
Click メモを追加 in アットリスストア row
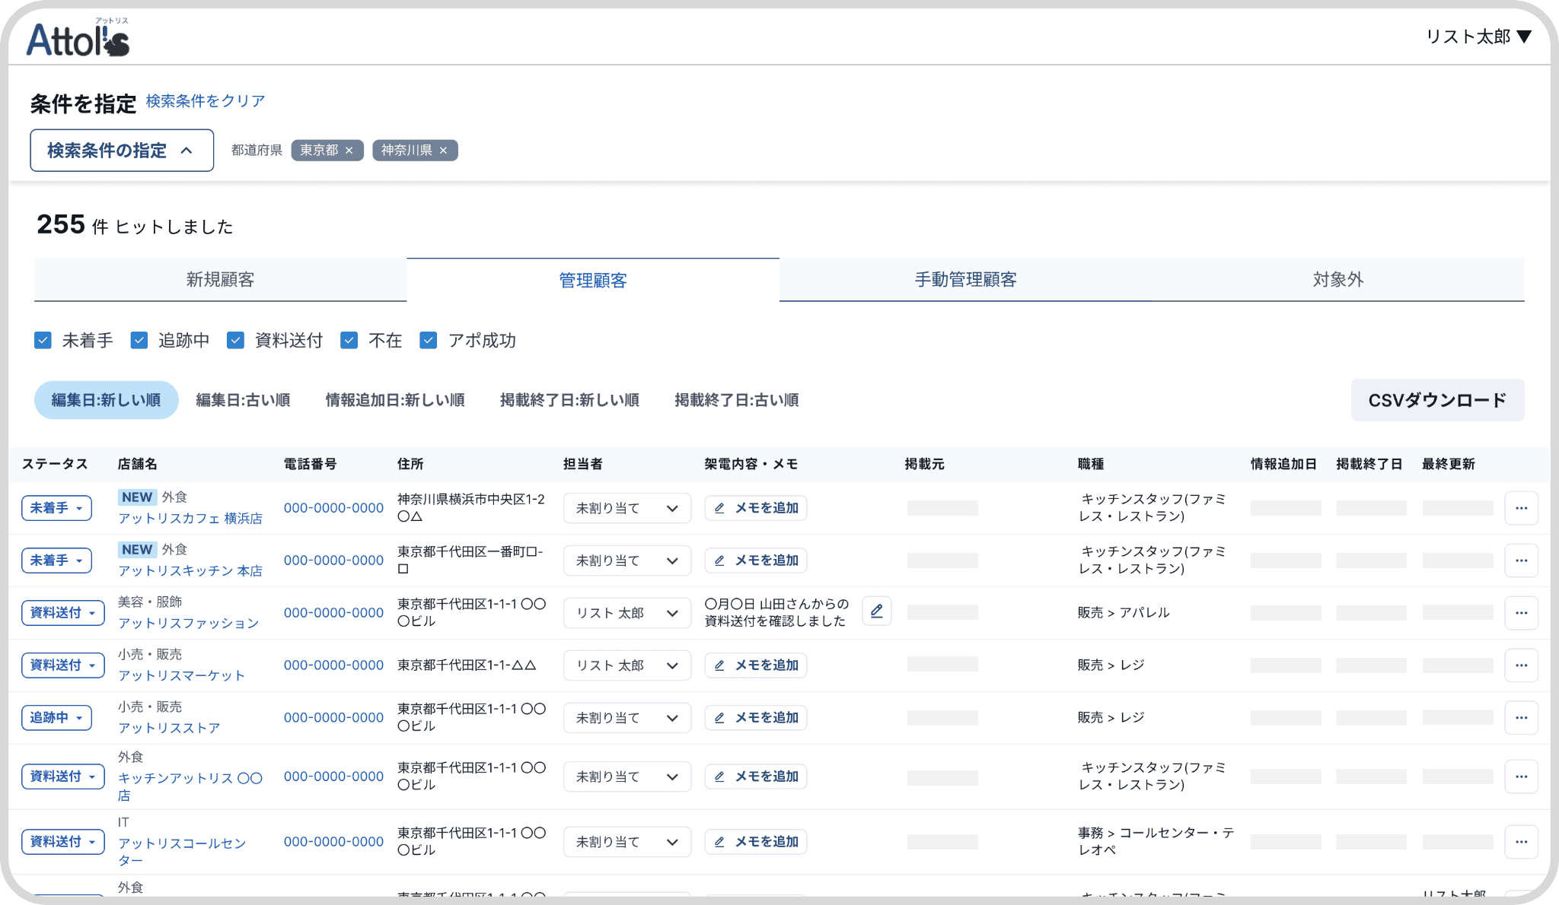[x=756, y=718]
